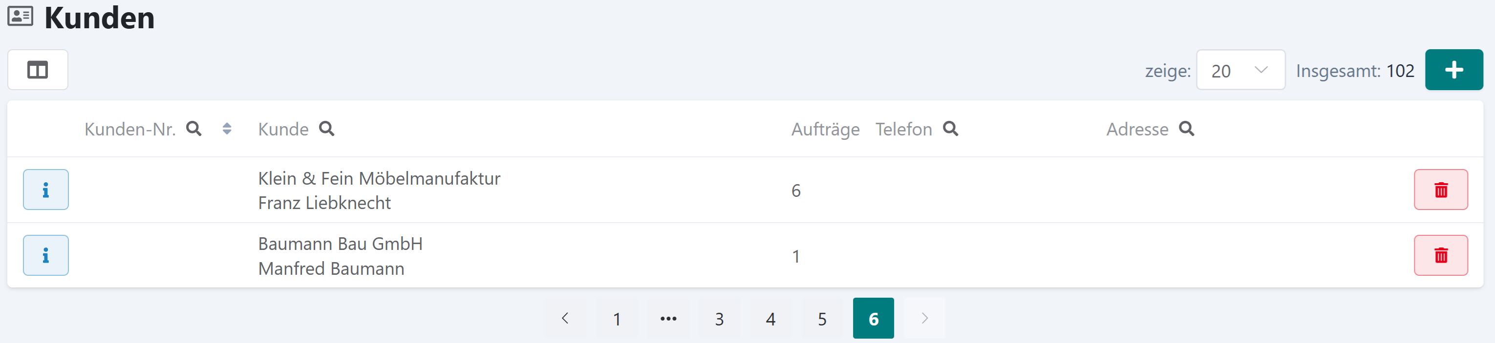Go to the previous page

coord(565,318)
